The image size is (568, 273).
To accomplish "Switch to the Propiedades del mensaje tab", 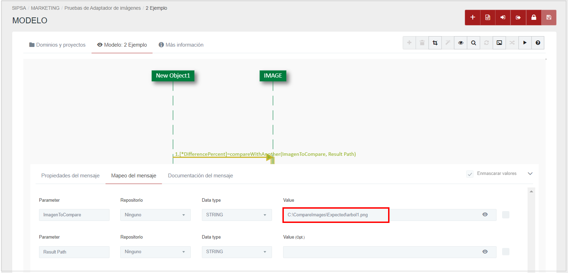I will coord(70,176).
